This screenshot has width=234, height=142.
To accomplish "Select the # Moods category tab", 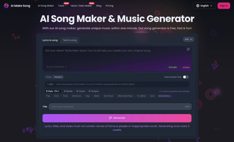I will [68, 91].
